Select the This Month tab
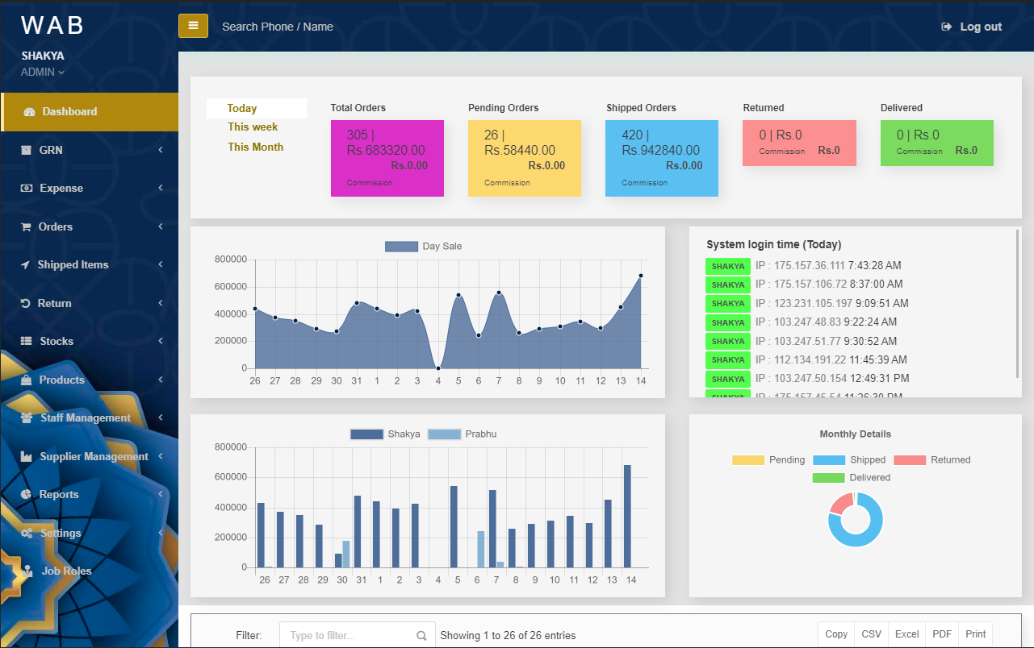The image size is (1034, 648). [255, 147]
